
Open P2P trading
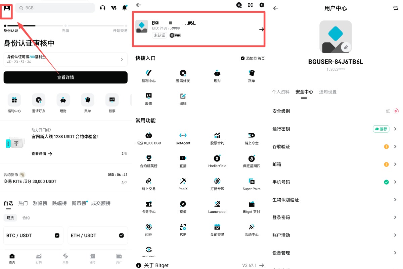(183, 227)
